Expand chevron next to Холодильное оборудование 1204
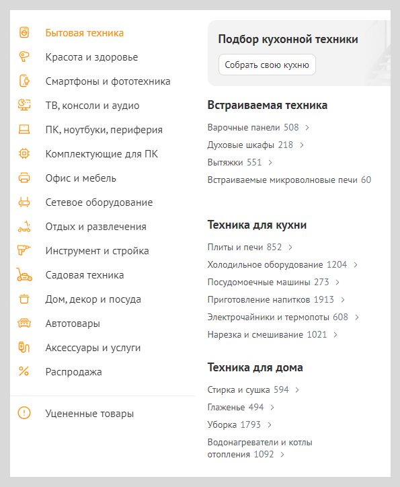Screen dimensions: 400x487 (x=356, y=264)
